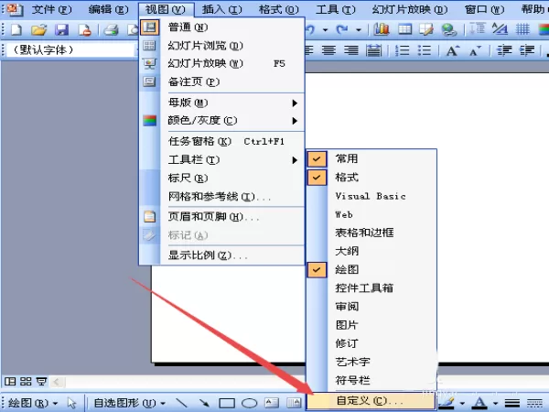Insert a table via toolbar icon
Viewport: 549px width, 412px height.
[404, 29]
